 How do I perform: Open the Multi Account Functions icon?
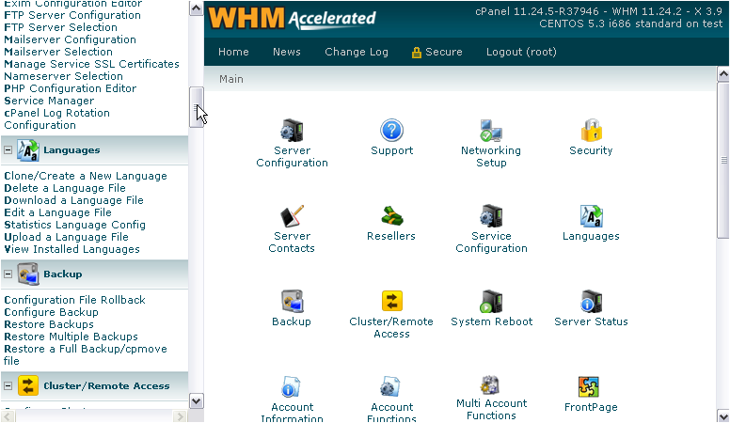click(x=490, y=385)
